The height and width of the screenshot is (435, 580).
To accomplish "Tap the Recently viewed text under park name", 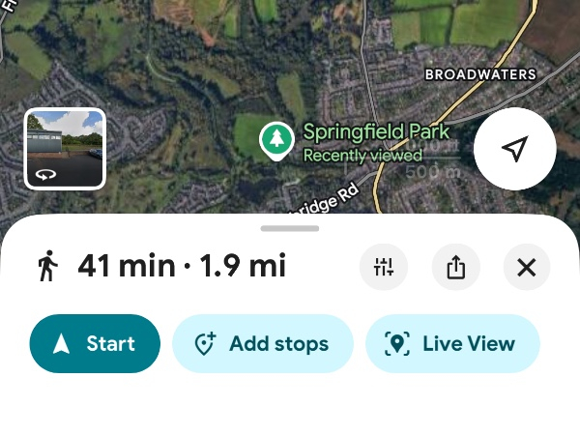I will 362,155.
